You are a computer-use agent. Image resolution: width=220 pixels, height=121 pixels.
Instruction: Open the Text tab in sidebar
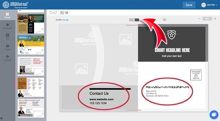(x=7, y=37)
